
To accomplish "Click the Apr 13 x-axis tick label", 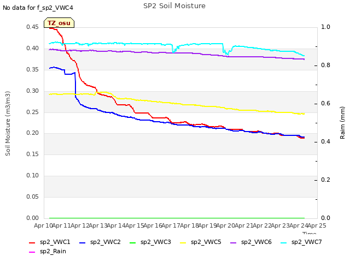I will click(98, 226).
